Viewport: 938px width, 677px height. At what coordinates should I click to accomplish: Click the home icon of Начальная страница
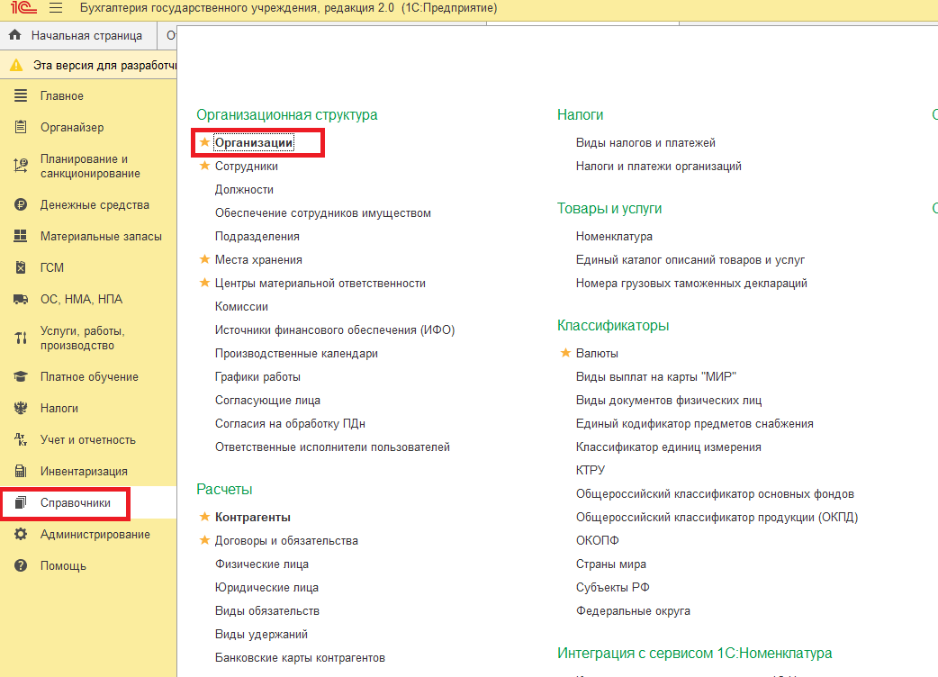(15, 35)
